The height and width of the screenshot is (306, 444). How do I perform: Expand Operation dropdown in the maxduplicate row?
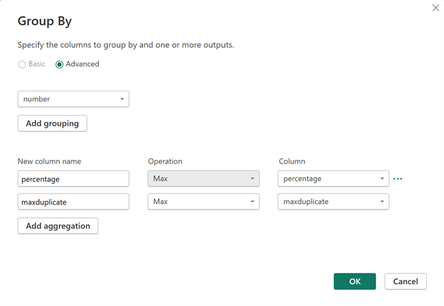pos(203,201)
